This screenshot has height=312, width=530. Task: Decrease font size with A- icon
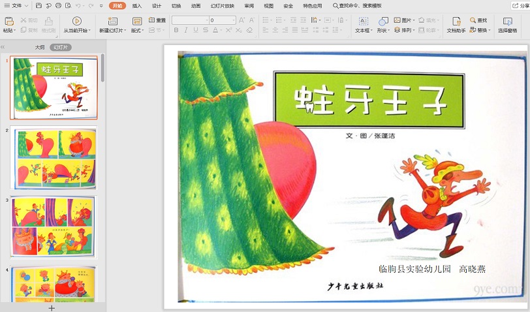pyautogui.click(x=252, y=20)
